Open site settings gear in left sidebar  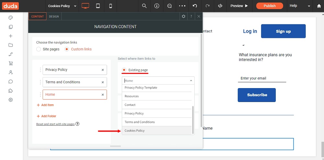click(x=11, y=100)
